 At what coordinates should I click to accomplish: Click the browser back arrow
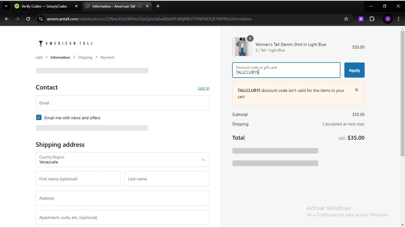pos(7,19)
